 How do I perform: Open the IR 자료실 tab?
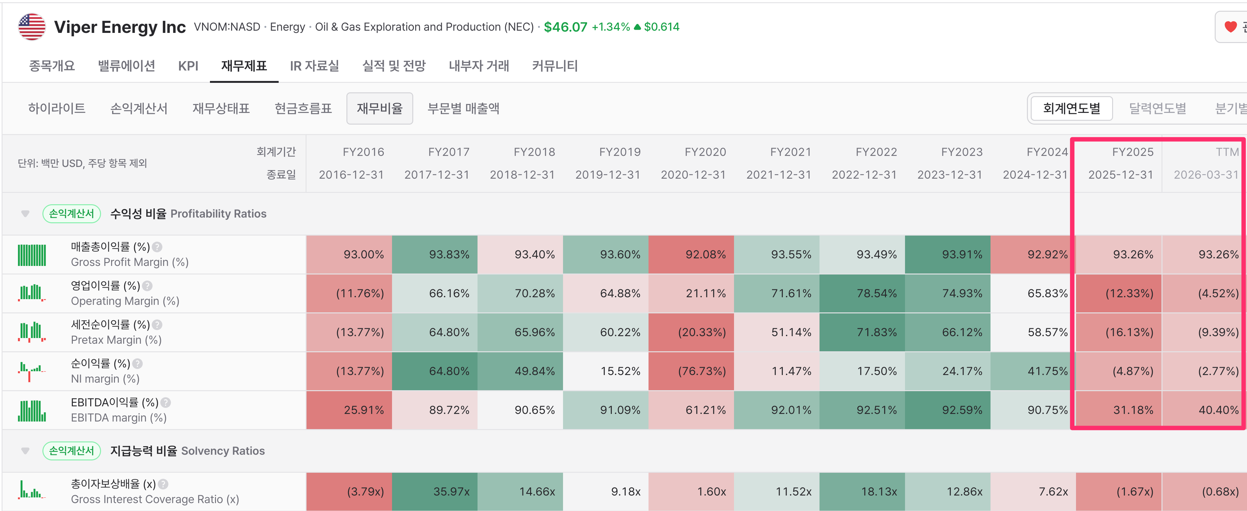[315, 66]
